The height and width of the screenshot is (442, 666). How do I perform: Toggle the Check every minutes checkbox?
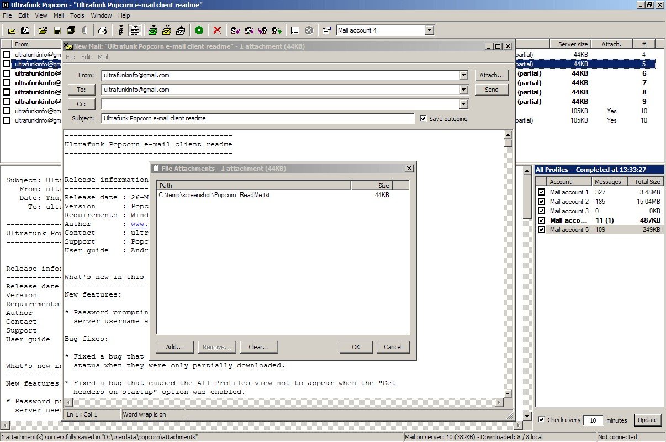pos(541,420)
